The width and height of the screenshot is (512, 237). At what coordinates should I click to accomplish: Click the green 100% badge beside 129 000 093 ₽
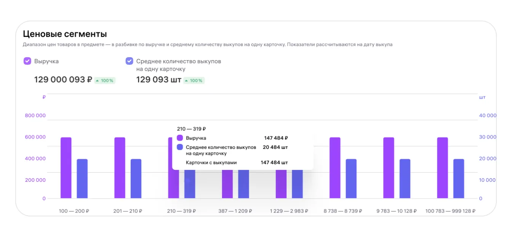click(105, 80)
